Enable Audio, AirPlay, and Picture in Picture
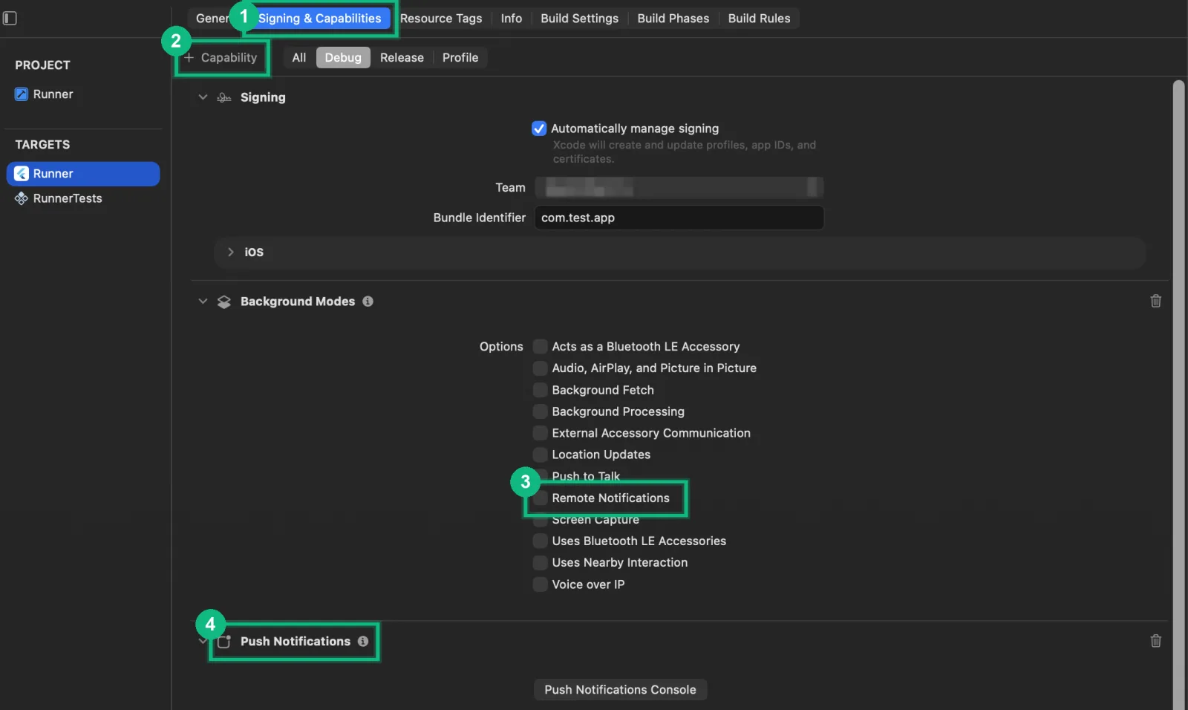This screenshot has height=710, width=1188. tap(541, 368)
